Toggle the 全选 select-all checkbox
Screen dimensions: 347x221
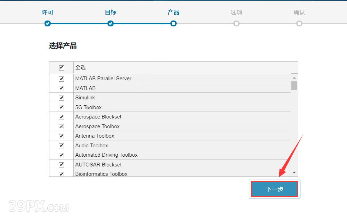(62, 68)
